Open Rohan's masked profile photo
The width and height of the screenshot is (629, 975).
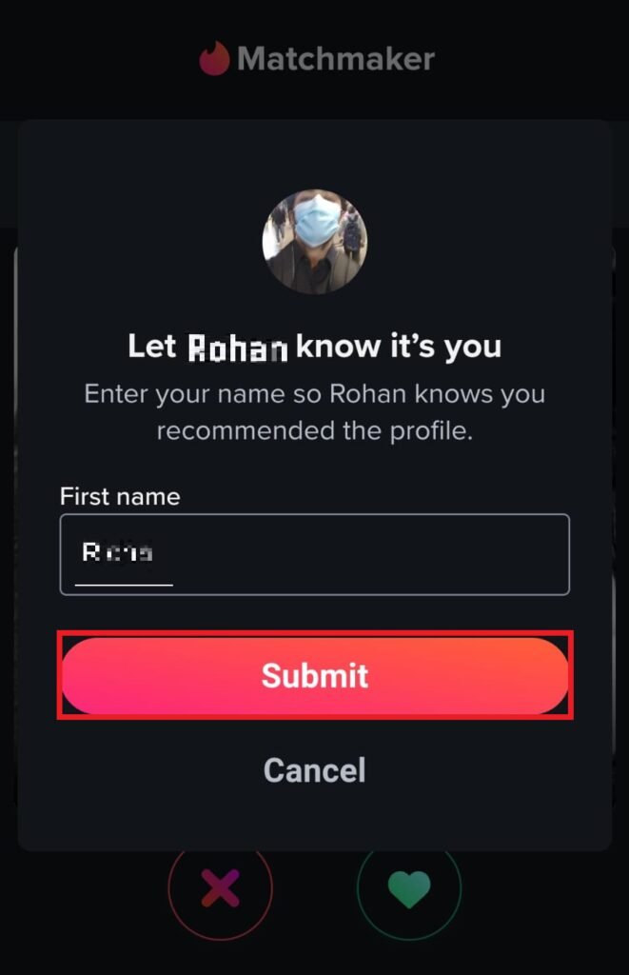pos(314,241)
